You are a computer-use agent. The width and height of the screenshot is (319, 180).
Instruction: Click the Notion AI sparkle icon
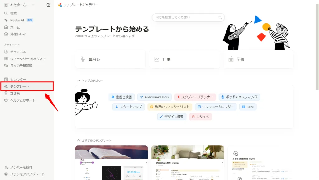[6, 20]
